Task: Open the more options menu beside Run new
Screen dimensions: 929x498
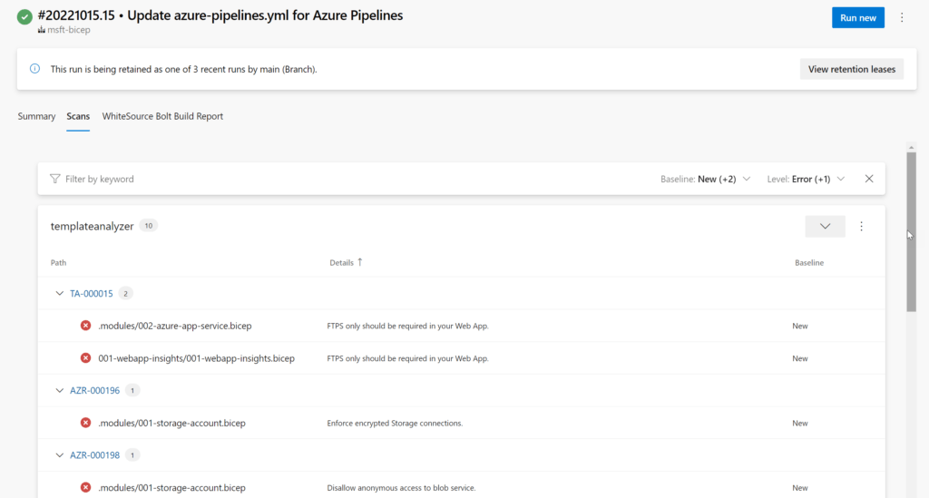Action: (902, 18)
